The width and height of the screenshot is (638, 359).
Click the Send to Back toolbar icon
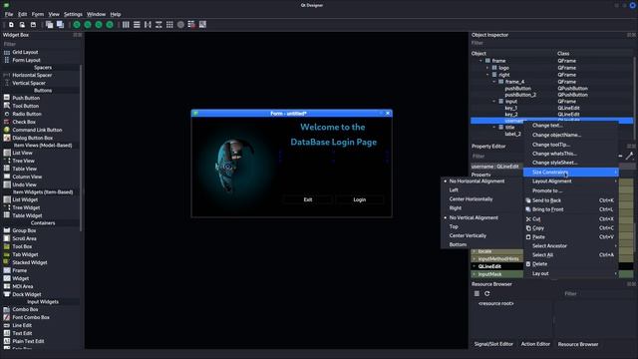pos(49,25)
